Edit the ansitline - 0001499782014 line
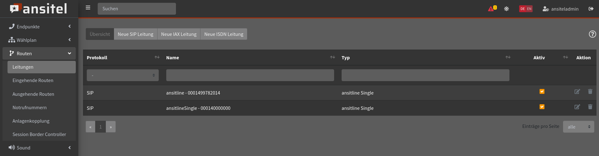This screenshot has height=156, width=599. 577,91
